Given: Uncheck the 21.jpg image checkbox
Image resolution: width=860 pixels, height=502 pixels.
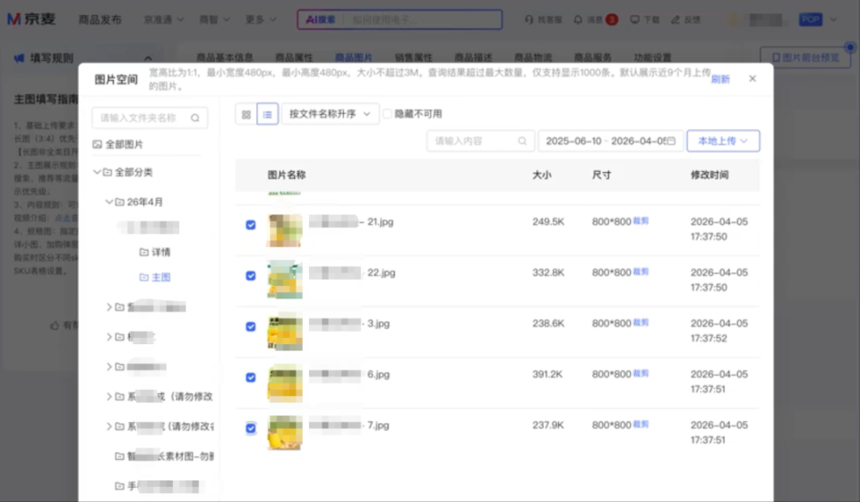Looking at the screenshot, I should tap(251, 225).
